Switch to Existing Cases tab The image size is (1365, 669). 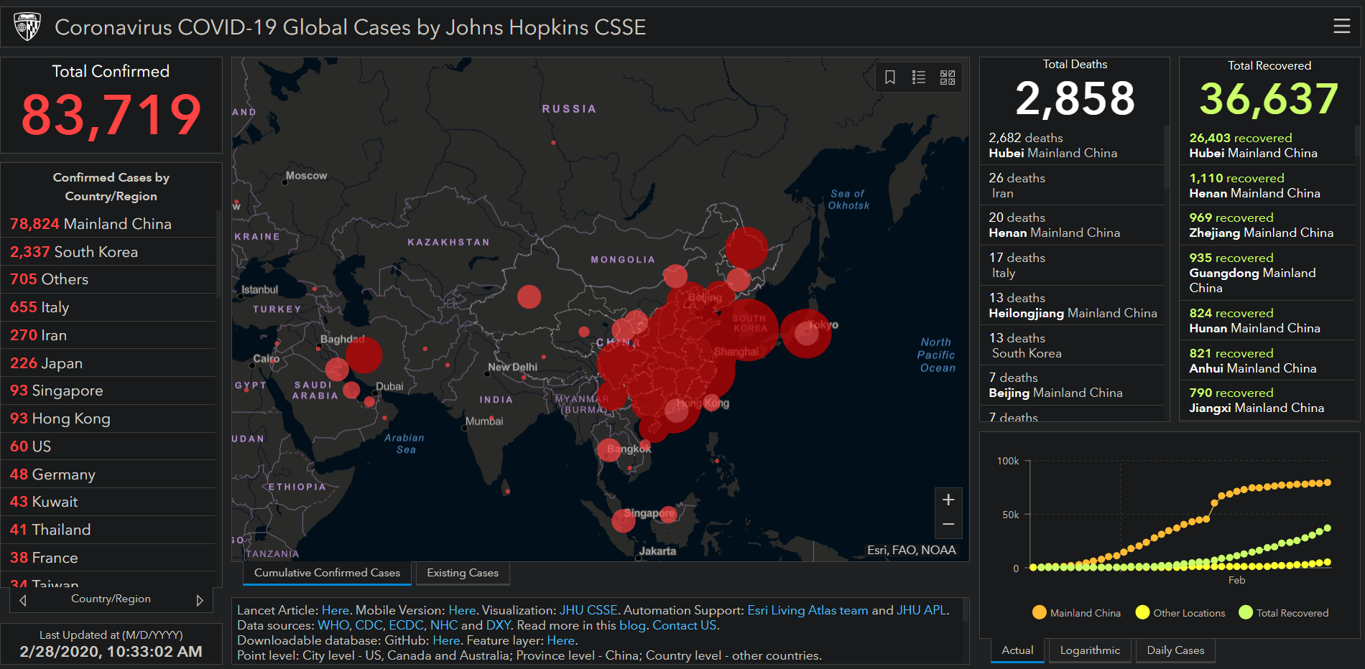coord(463,573)
